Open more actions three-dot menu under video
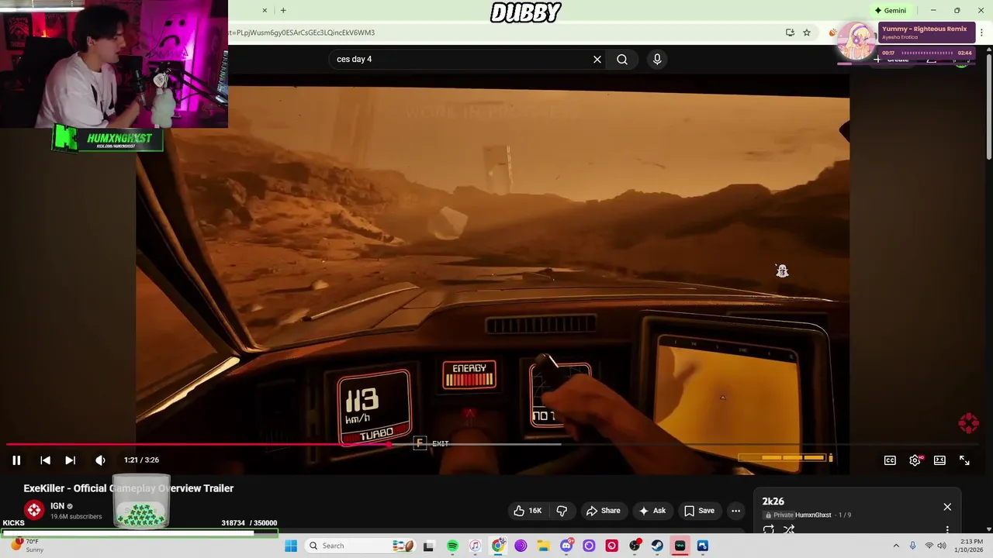993x558 pixels. pyautogui.click(x=735, y=511)
